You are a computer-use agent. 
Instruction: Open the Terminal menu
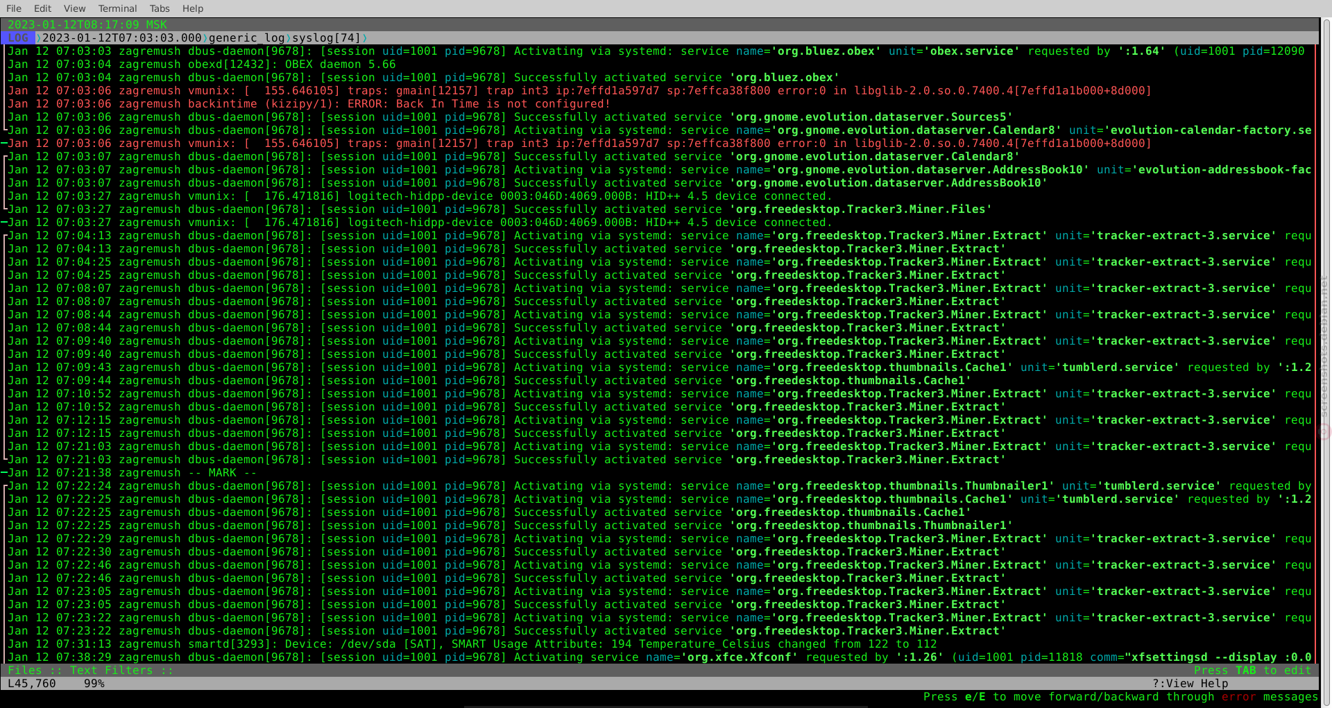pyautogui.click(x=117, y=8)
